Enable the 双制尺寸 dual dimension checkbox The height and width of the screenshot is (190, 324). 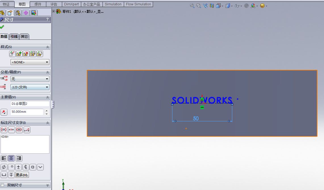pyautogui.click(x=2, y=185)
